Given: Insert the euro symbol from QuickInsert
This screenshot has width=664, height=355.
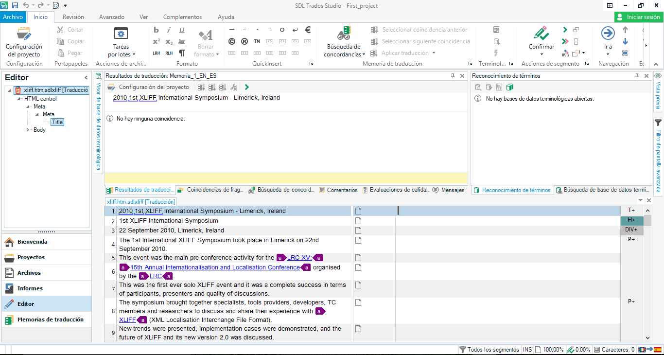Looking at the screenshot, I should tap(307, 30).
